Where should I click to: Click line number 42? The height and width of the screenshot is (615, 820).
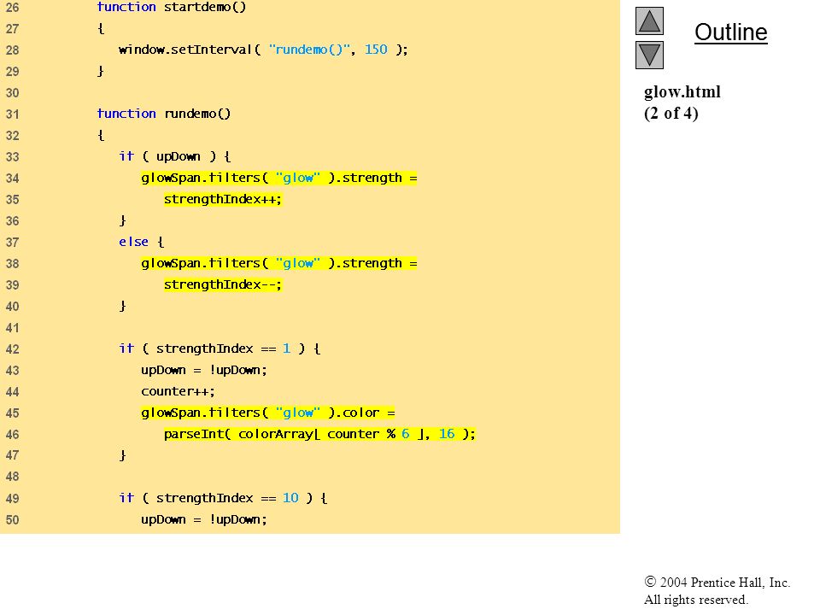click(12, 348)
